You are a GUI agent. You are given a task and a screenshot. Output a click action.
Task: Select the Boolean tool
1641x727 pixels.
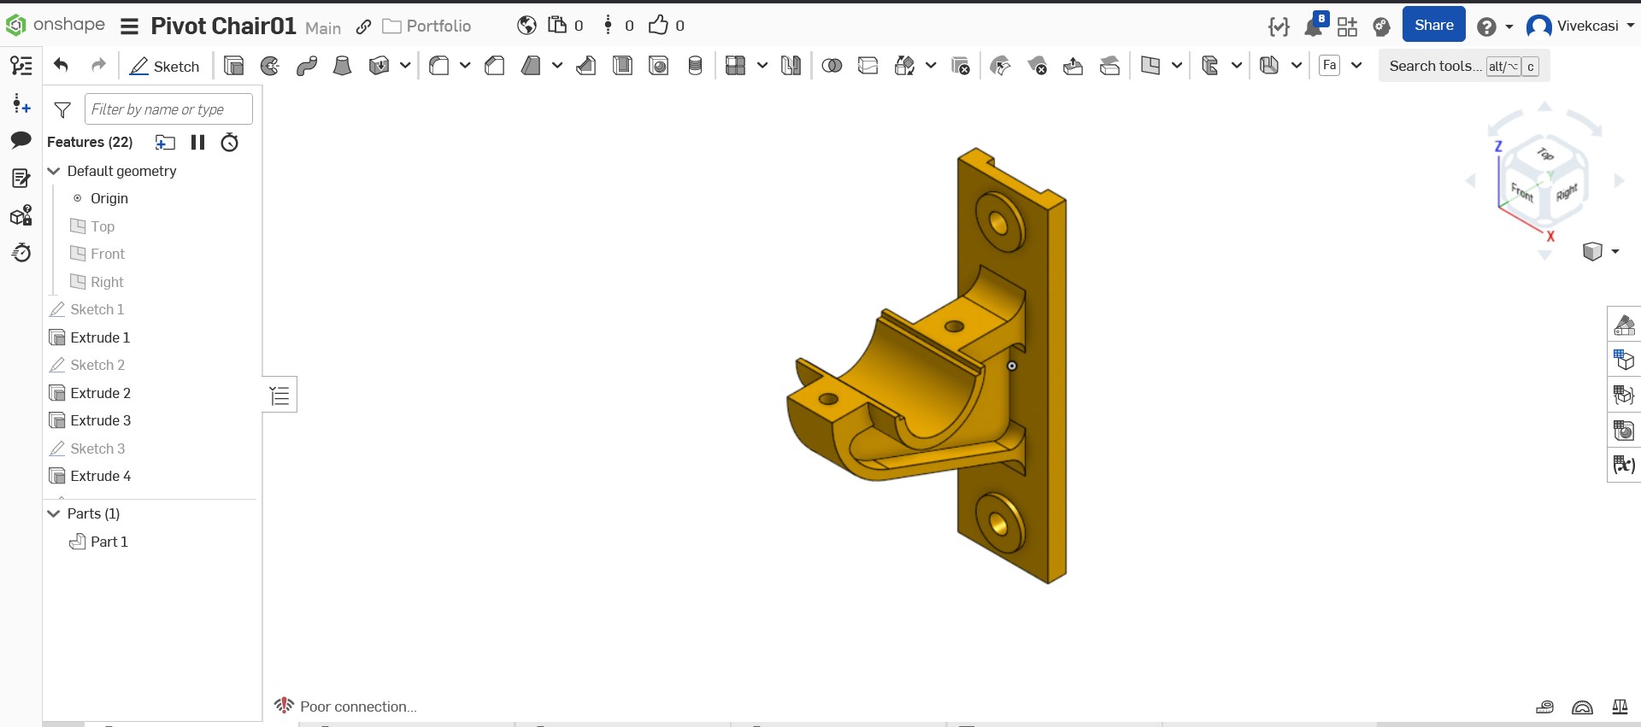[832, 66]
